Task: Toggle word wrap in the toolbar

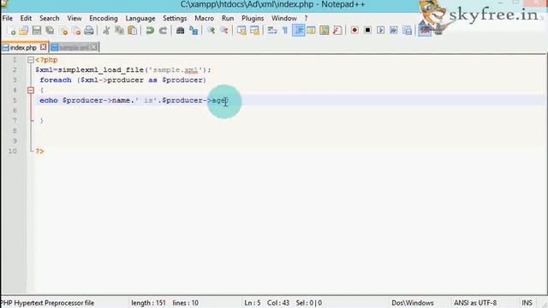Action: (x=272, y=31)
